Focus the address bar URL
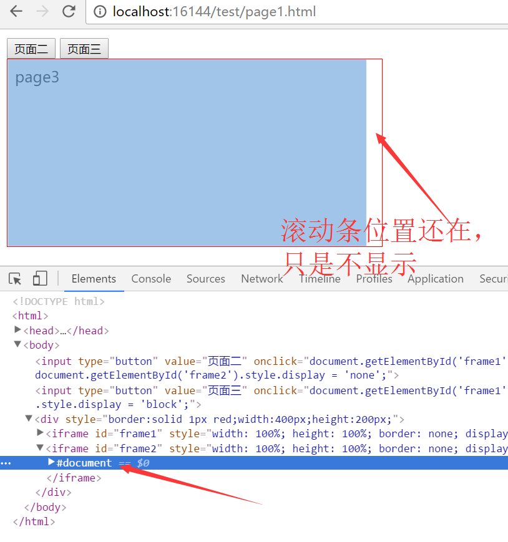This screenshot has width=508, height=542. 214,12
